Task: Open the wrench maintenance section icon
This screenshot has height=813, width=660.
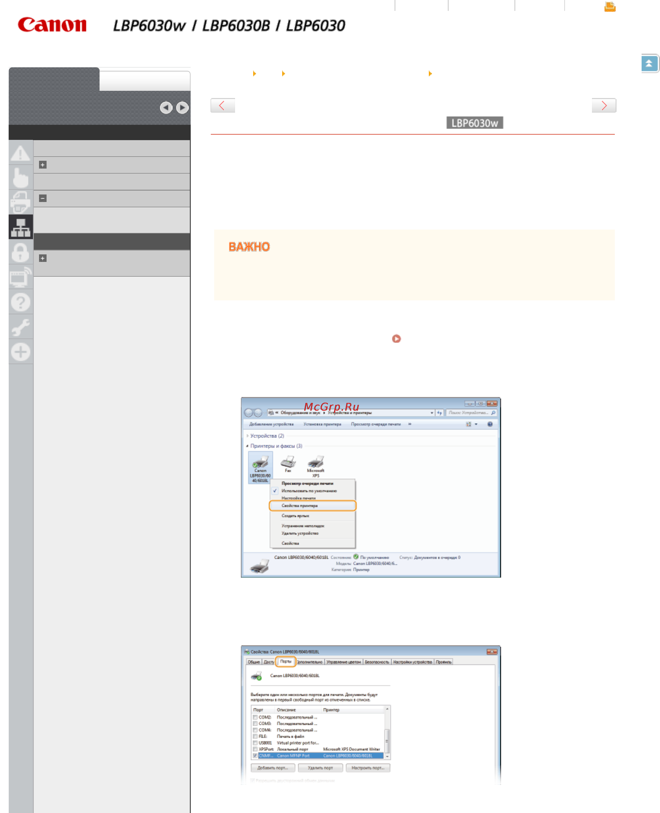Action: 21,327
